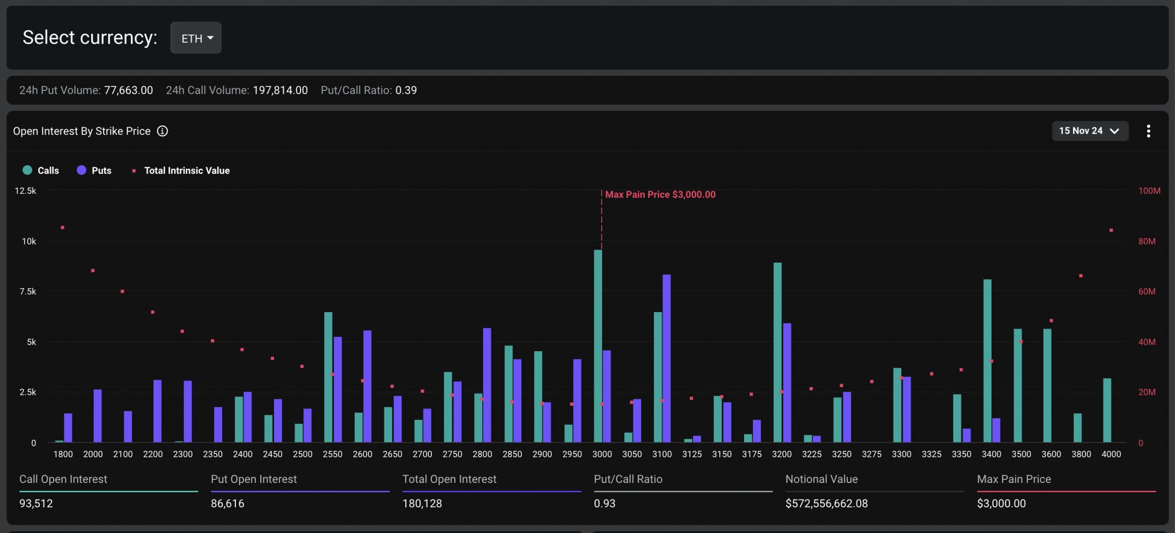Toggle the Calls legend series
This screenshot has width=1175, height=533.
point(41,170)
